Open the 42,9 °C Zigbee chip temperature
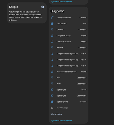Screen dimensions: 114x125 click(68, 60)
